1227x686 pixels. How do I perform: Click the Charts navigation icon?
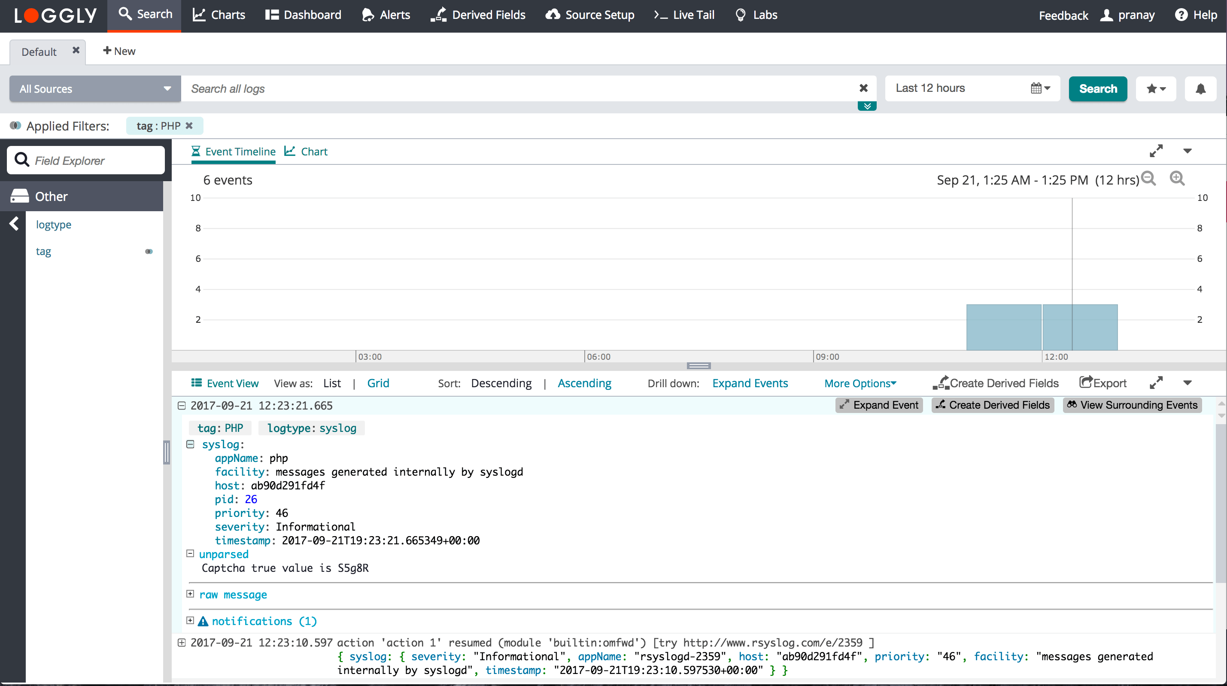coord(200,15)
